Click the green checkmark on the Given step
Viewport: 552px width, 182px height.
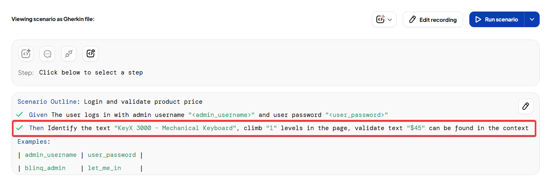click(19, 114)
